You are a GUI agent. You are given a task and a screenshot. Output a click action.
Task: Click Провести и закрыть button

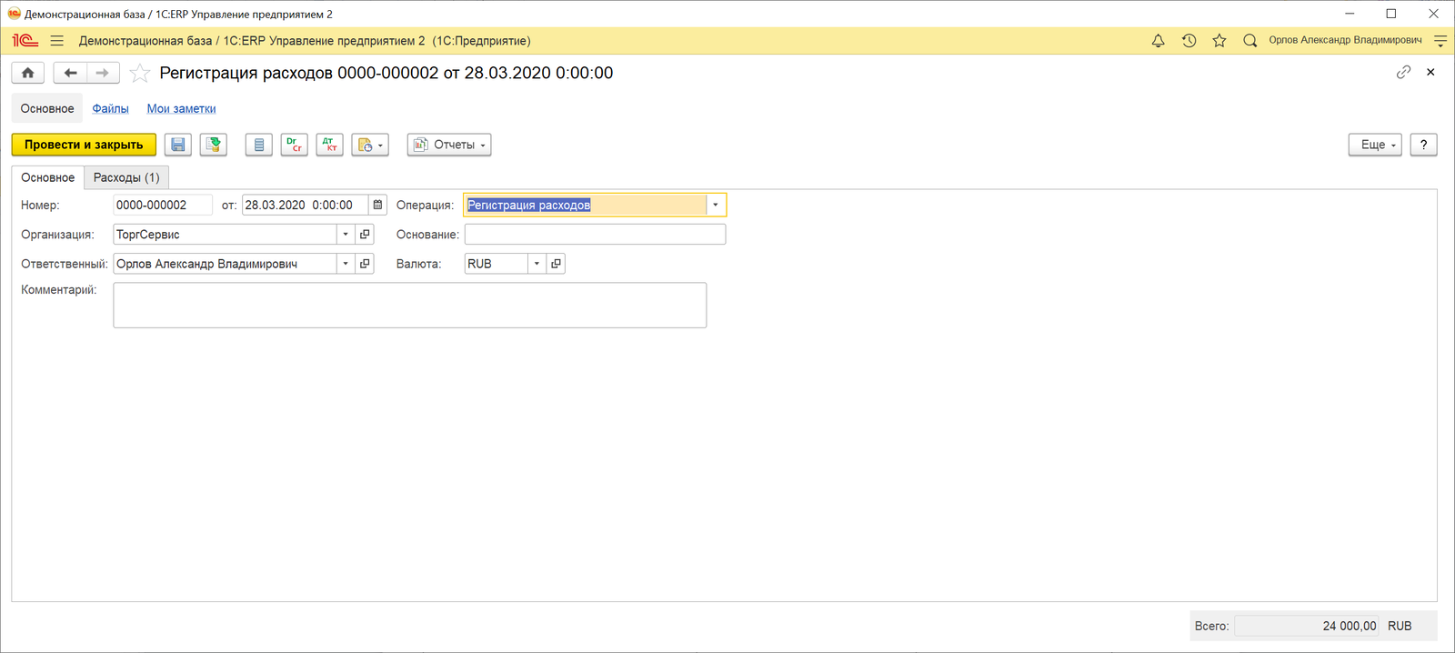coord(84,145)
